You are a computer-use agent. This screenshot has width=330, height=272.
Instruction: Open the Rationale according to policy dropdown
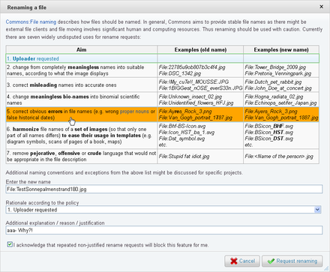[163, 210]
